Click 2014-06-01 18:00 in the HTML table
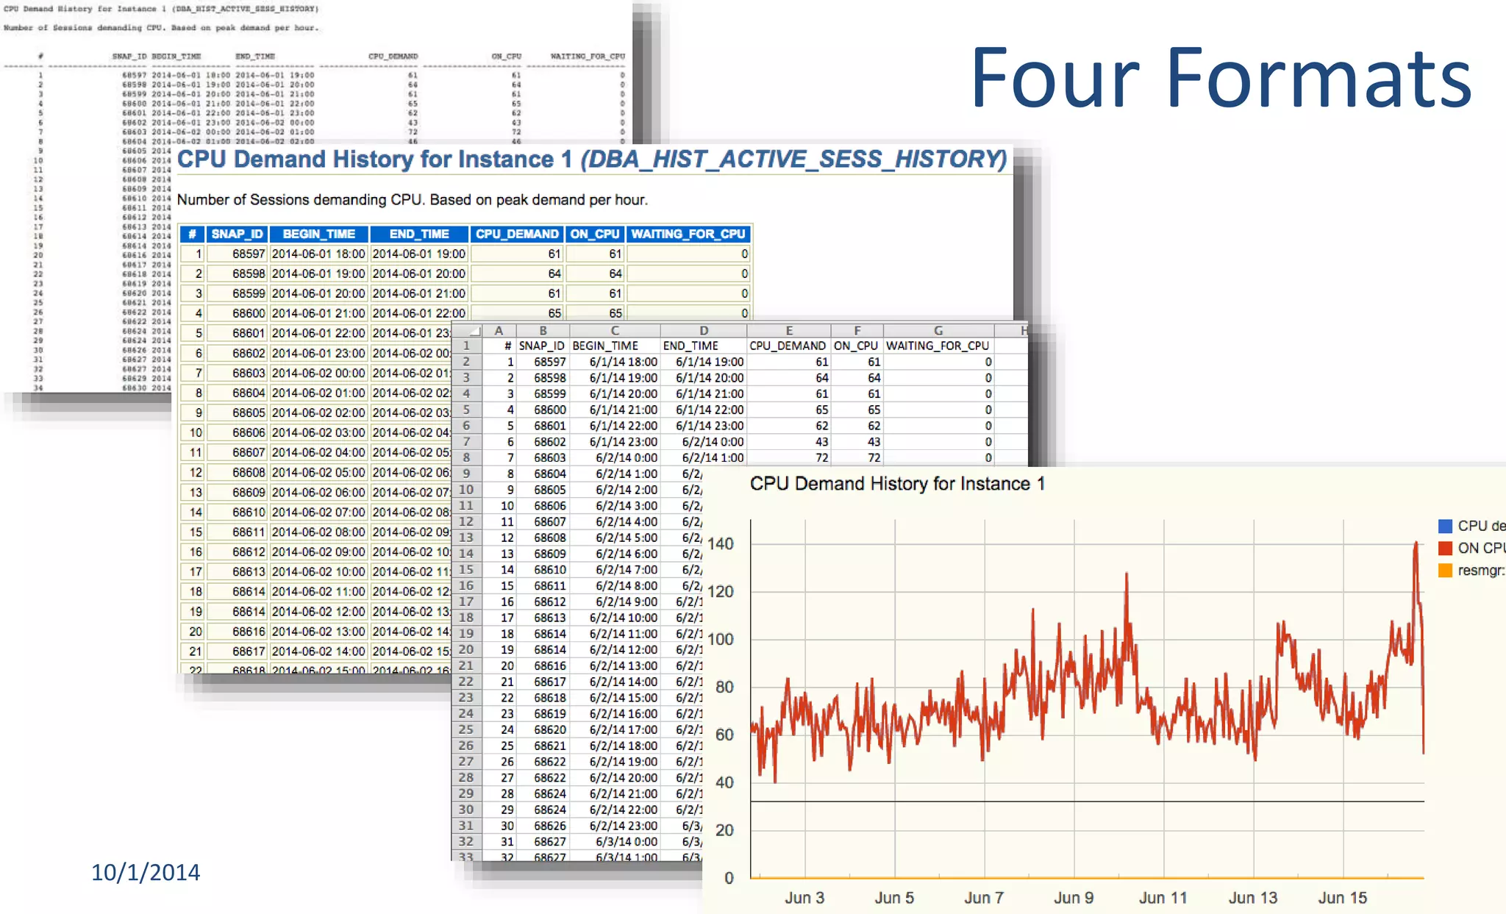 click(318, 254)
